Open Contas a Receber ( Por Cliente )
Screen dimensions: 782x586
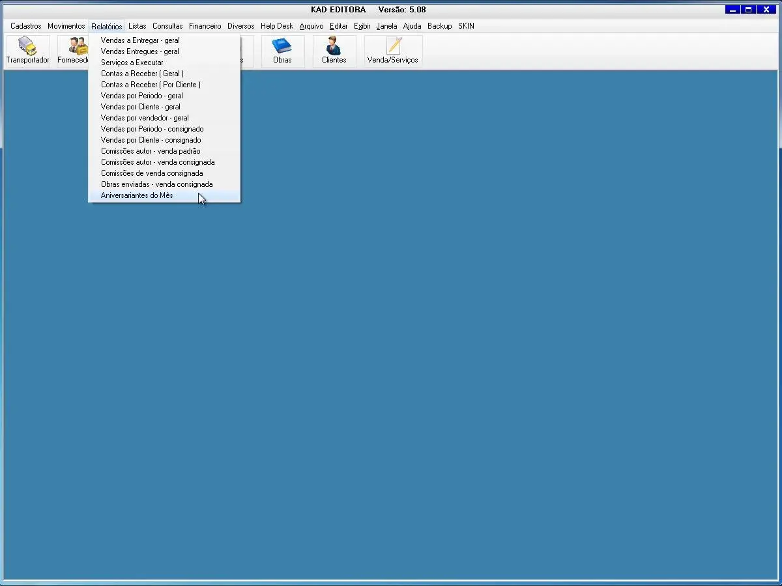pyautogui.click(x=151, y=85)
